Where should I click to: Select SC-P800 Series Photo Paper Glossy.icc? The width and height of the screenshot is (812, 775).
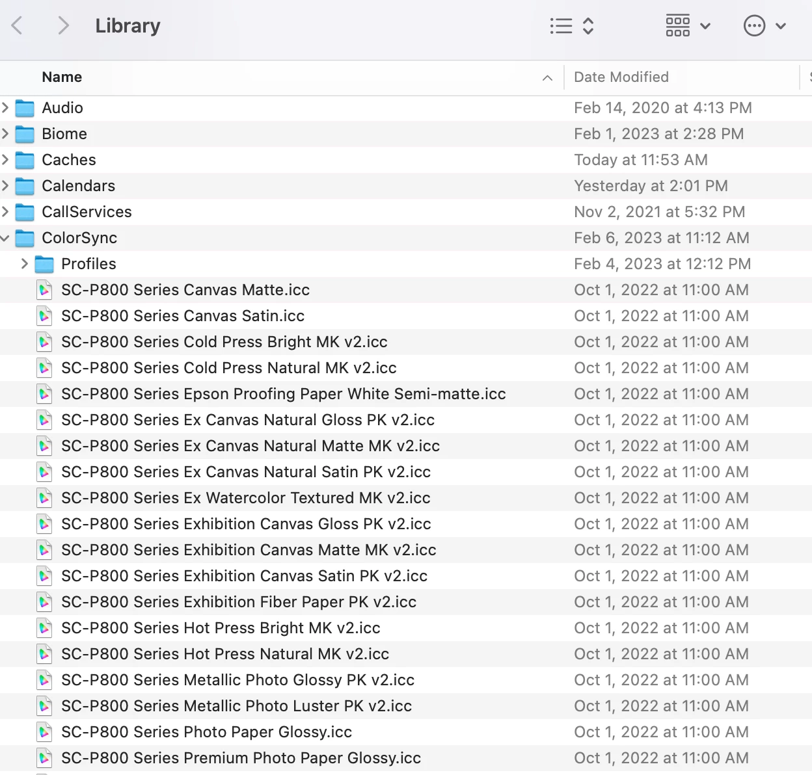[x=207, y=732]
